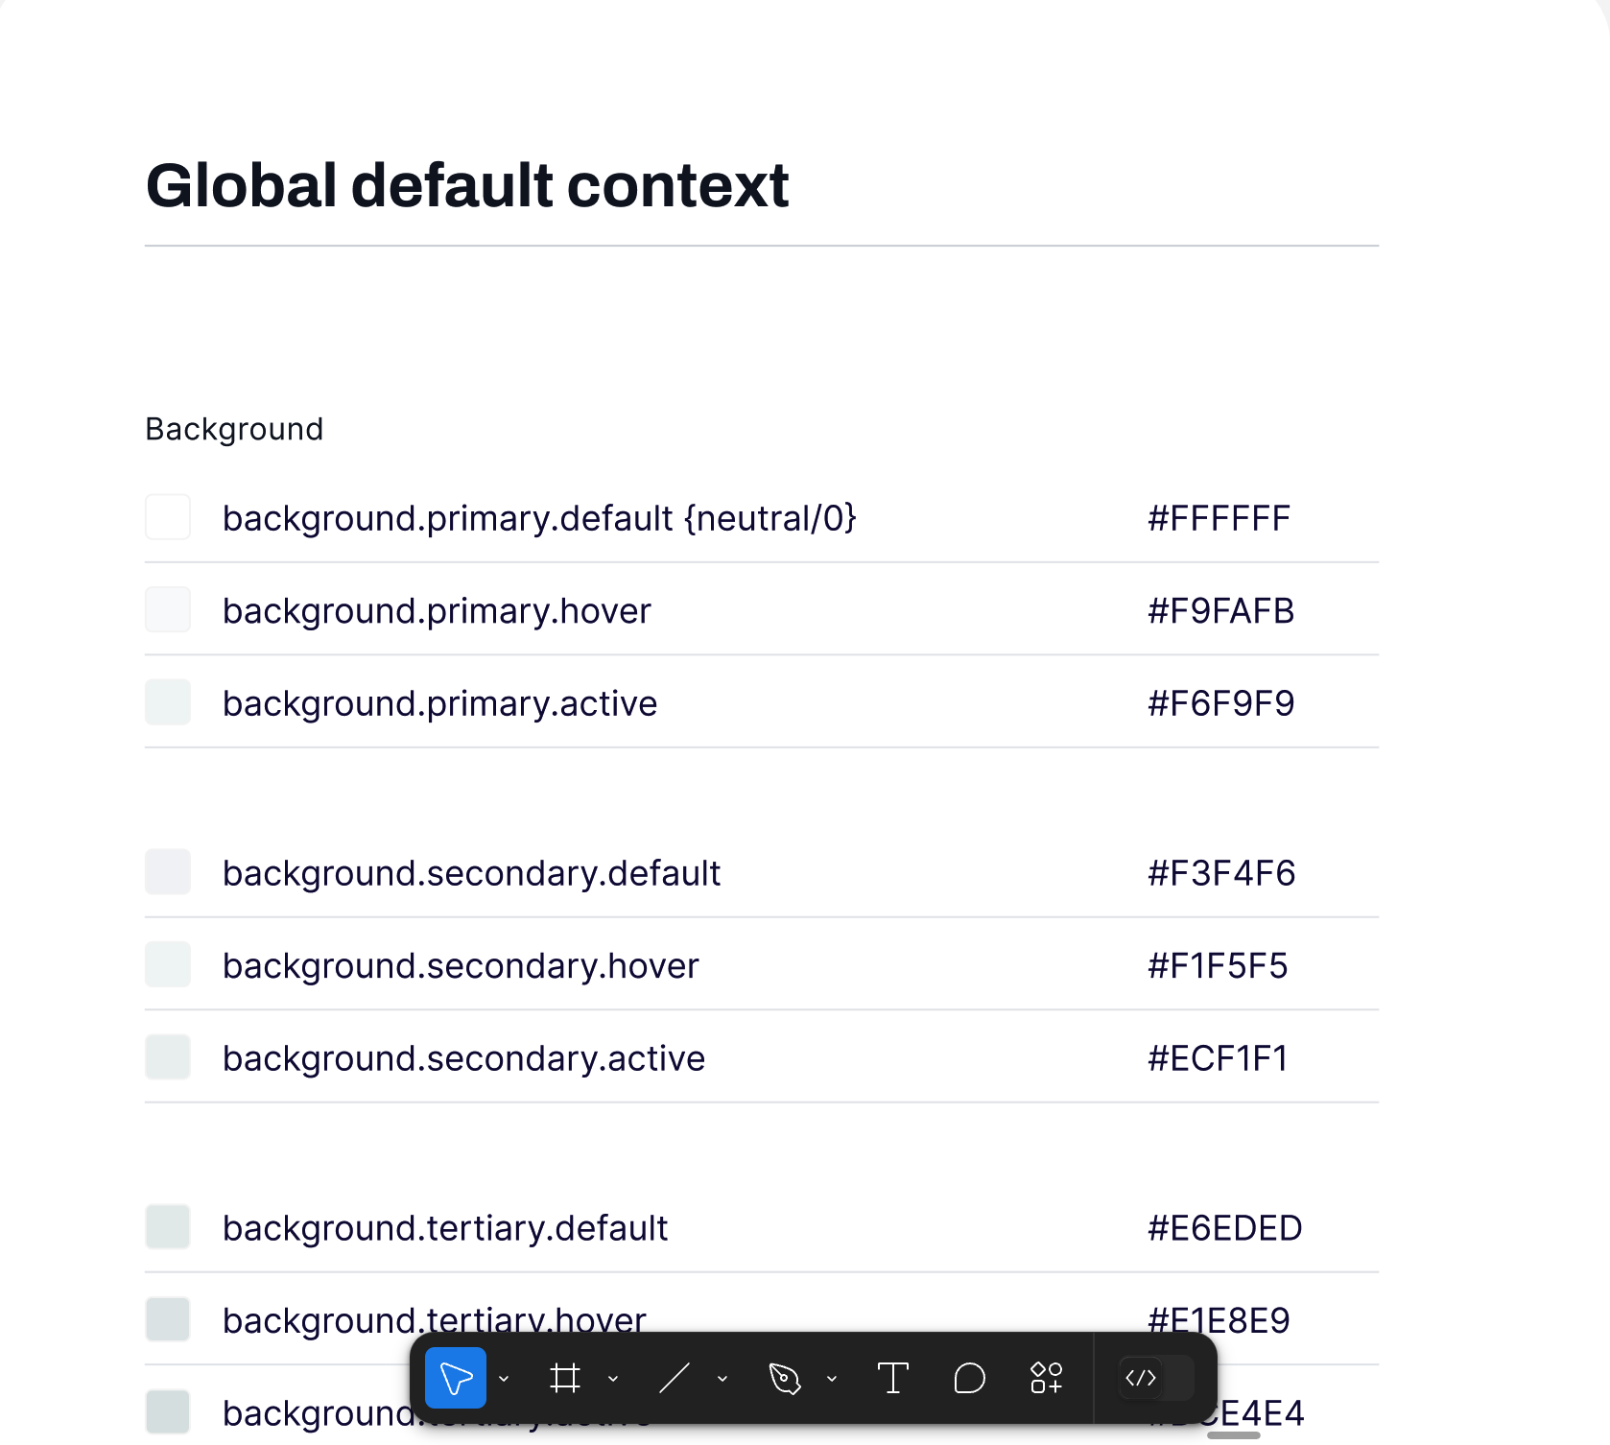Expand the Move tools dropdown chevron
This screenshot has width=1610, height=1445.
pos(504,1379)
